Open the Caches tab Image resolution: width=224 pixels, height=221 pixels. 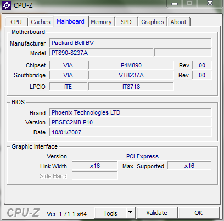[x=41, y=22]
